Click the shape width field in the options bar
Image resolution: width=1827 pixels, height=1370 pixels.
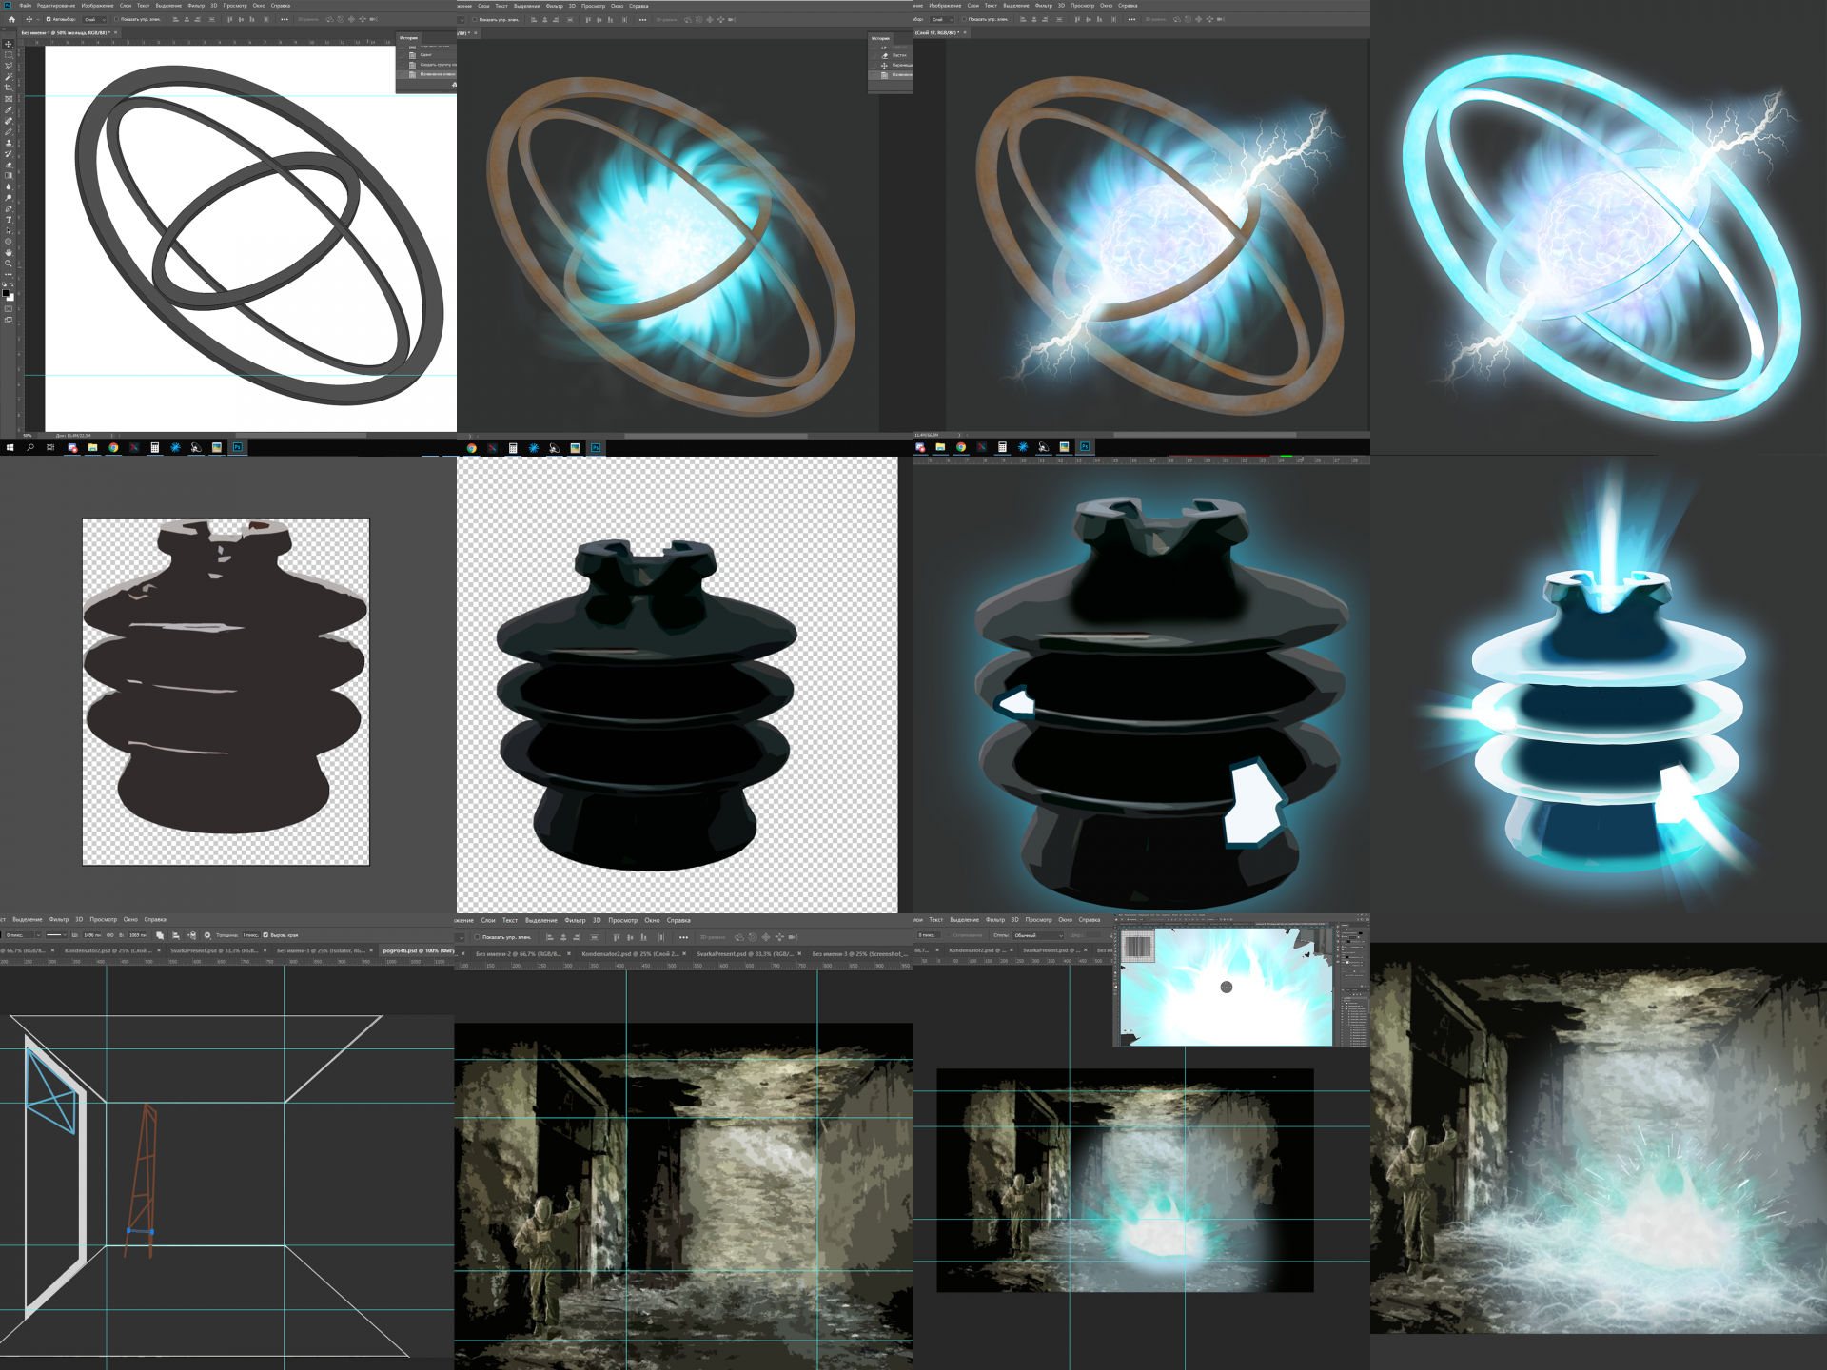point(91,935)
